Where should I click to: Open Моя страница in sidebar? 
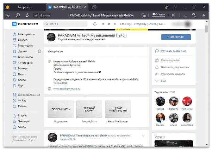pos(26,34)
